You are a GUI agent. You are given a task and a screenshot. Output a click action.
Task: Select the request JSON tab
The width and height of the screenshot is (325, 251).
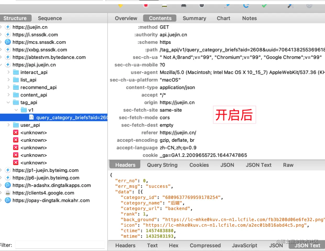click(227, 165)
